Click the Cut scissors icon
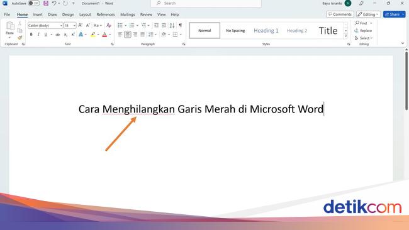 (x=20, y=24)
